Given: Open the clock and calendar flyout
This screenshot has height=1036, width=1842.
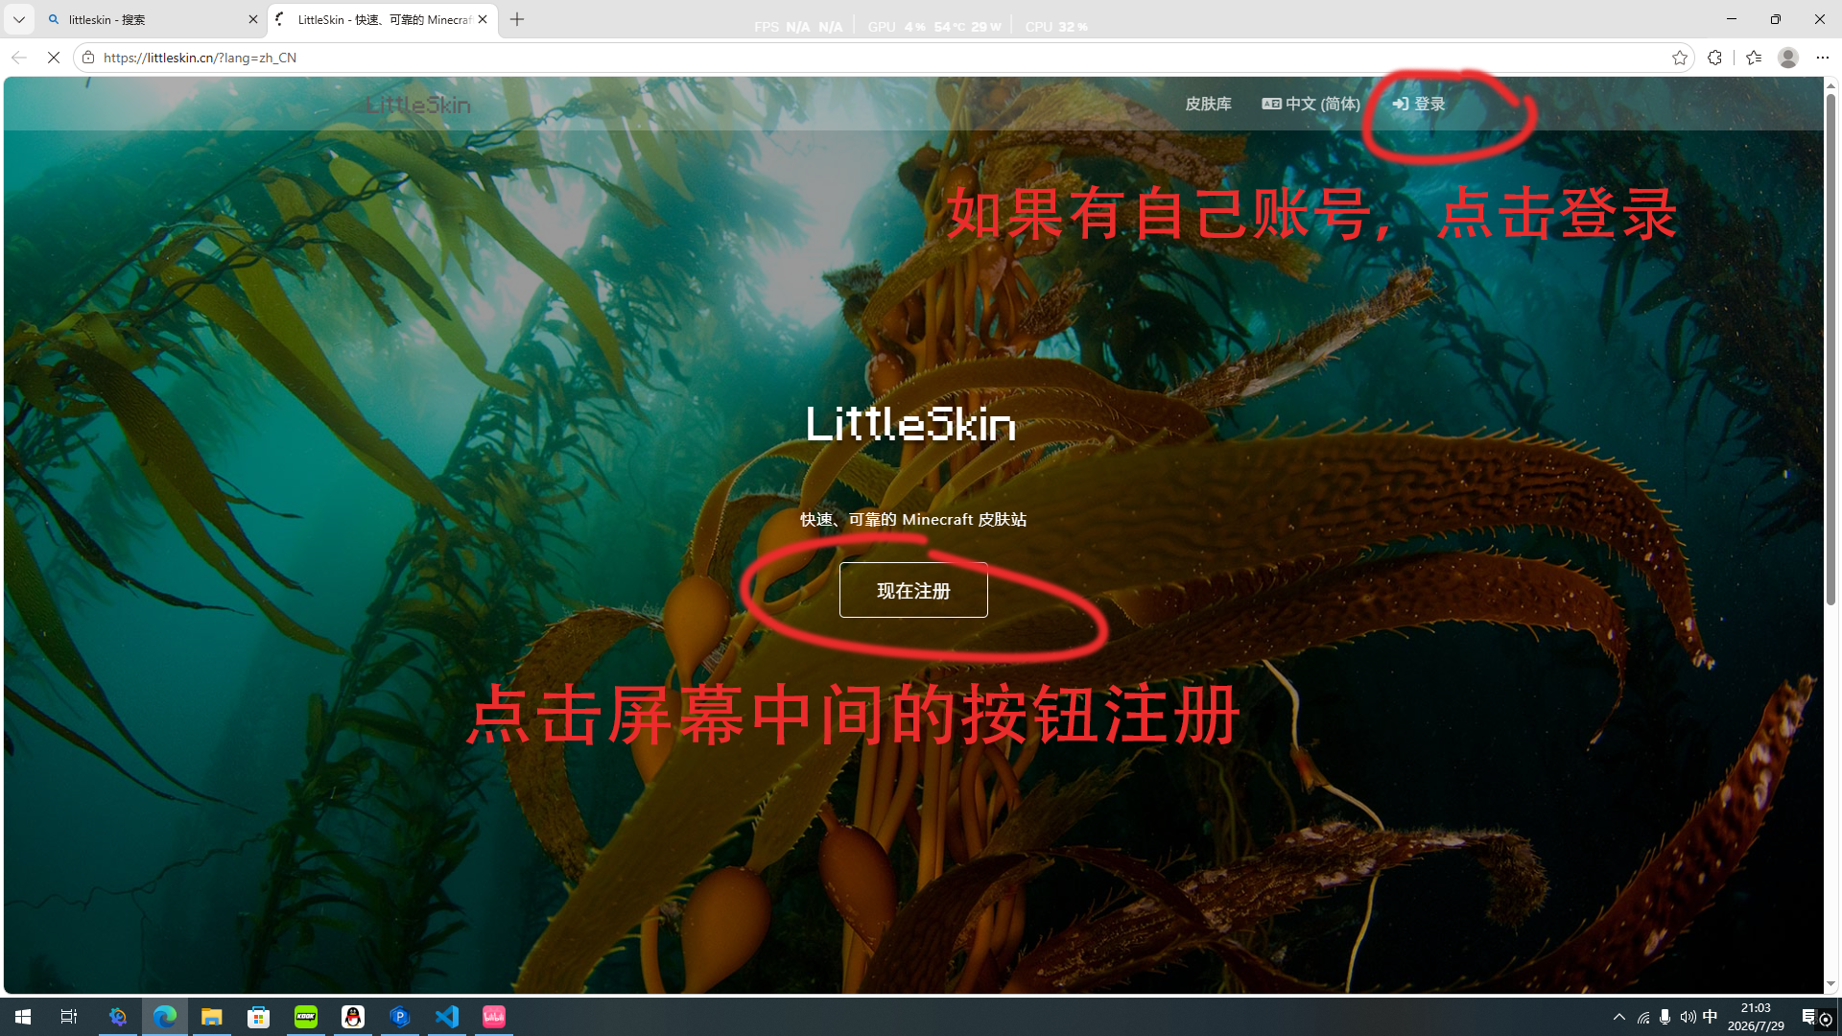Looking at the screenshot, I should [1756, 1017].
